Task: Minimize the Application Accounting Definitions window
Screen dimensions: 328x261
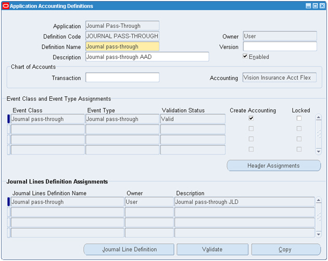Action: (x=308, y=6)
